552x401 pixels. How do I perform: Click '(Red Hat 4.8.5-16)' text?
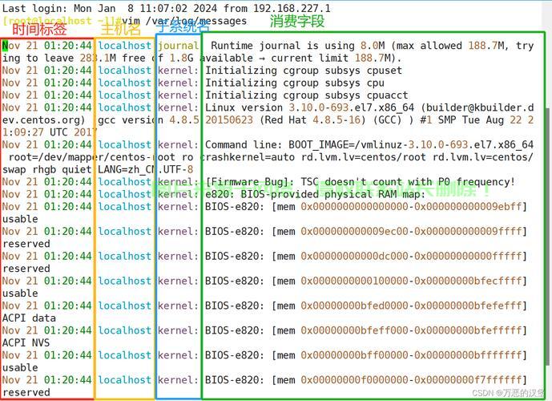click(312, 119)
